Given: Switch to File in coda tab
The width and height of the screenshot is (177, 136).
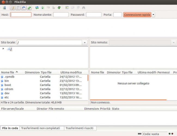Looking at the screenshot, I should click(x=10, y=128).
